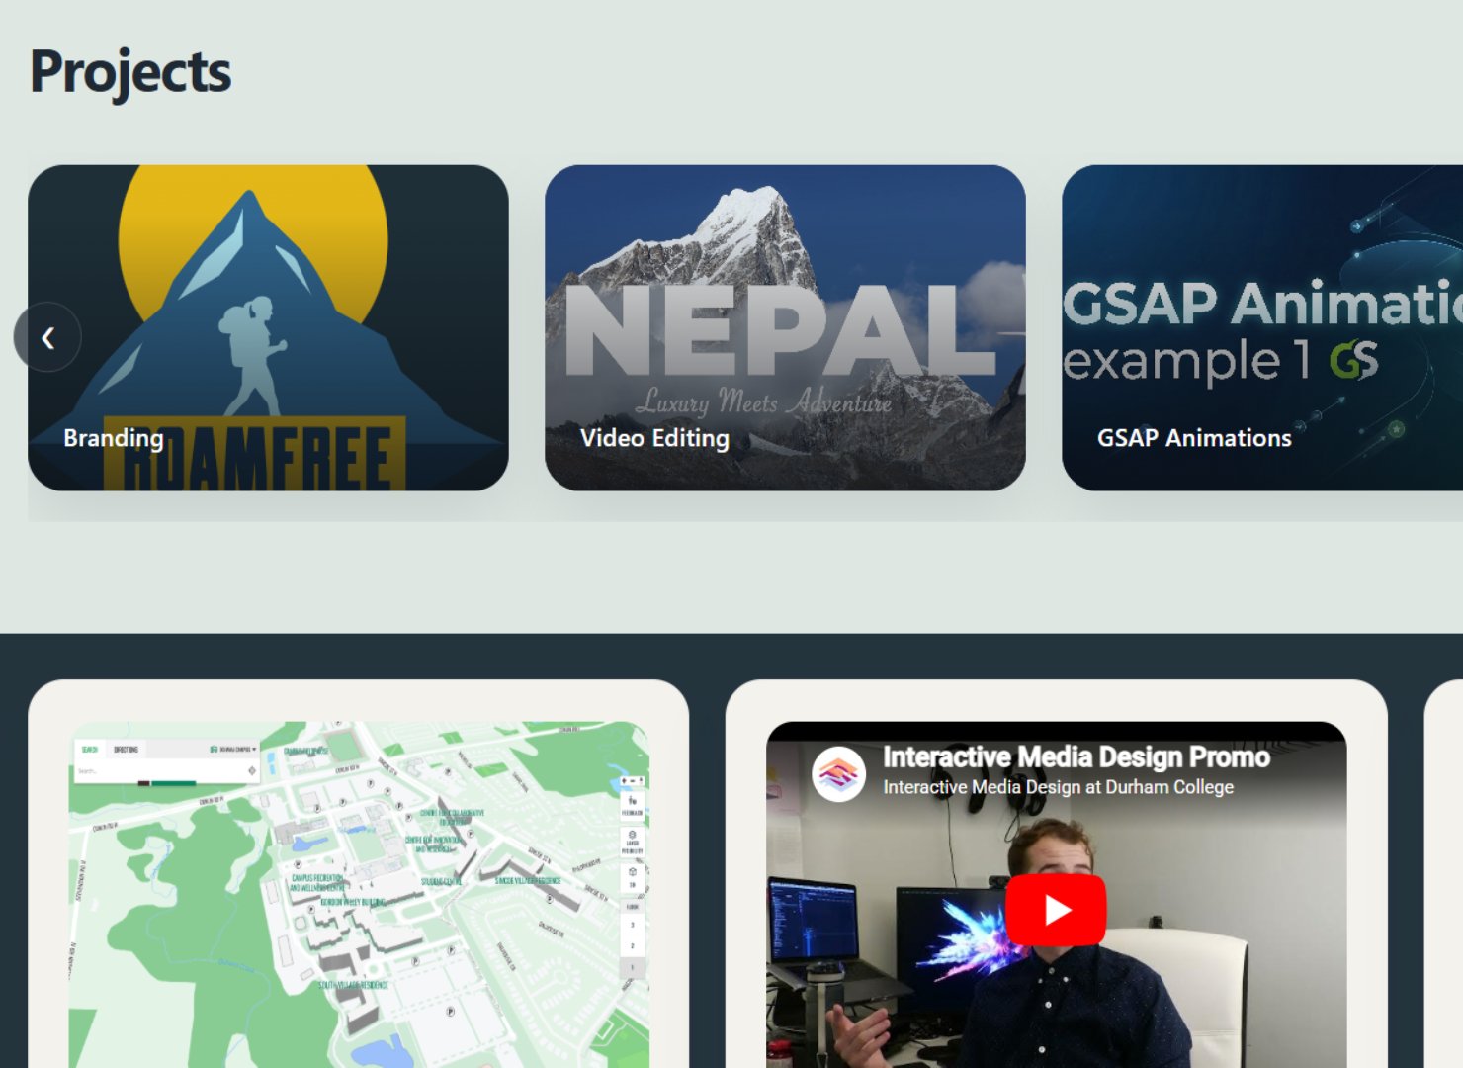Image resolution: width=1463 pixels, height=1068 pixels.
Task: Click the map zoom compass control
Action: (x=633, y=781)
